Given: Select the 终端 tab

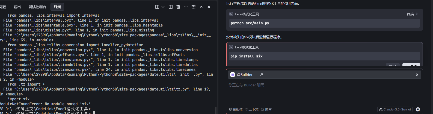Looking at the screenshot, I should pos(57,7).
